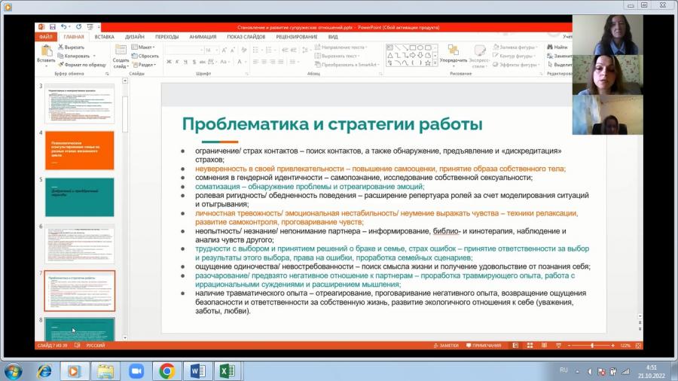Viewport: 678px width, 381px height.
Task: Expand the Заливка фигуры dropdown
Action: pos(515,47)
